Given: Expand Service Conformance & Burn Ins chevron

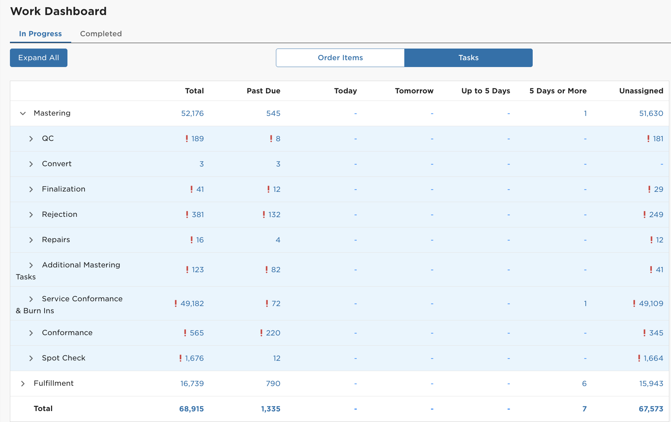Looking at the screenshot, I should coord(31,299).
